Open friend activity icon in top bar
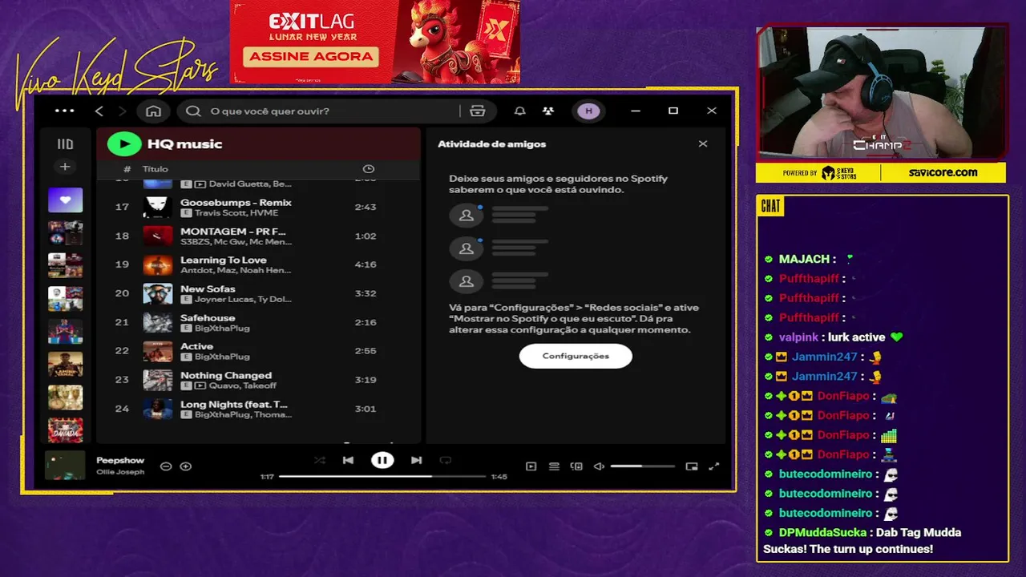 (x=547, y=111)
